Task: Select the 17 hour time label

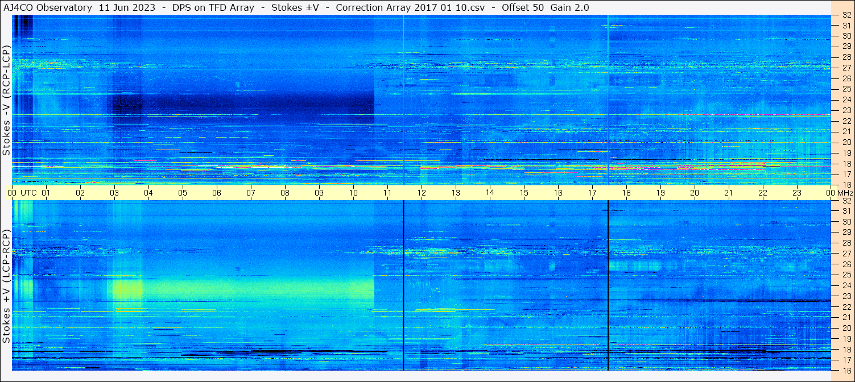Action: pyautogui.click(x=592, y=193)
